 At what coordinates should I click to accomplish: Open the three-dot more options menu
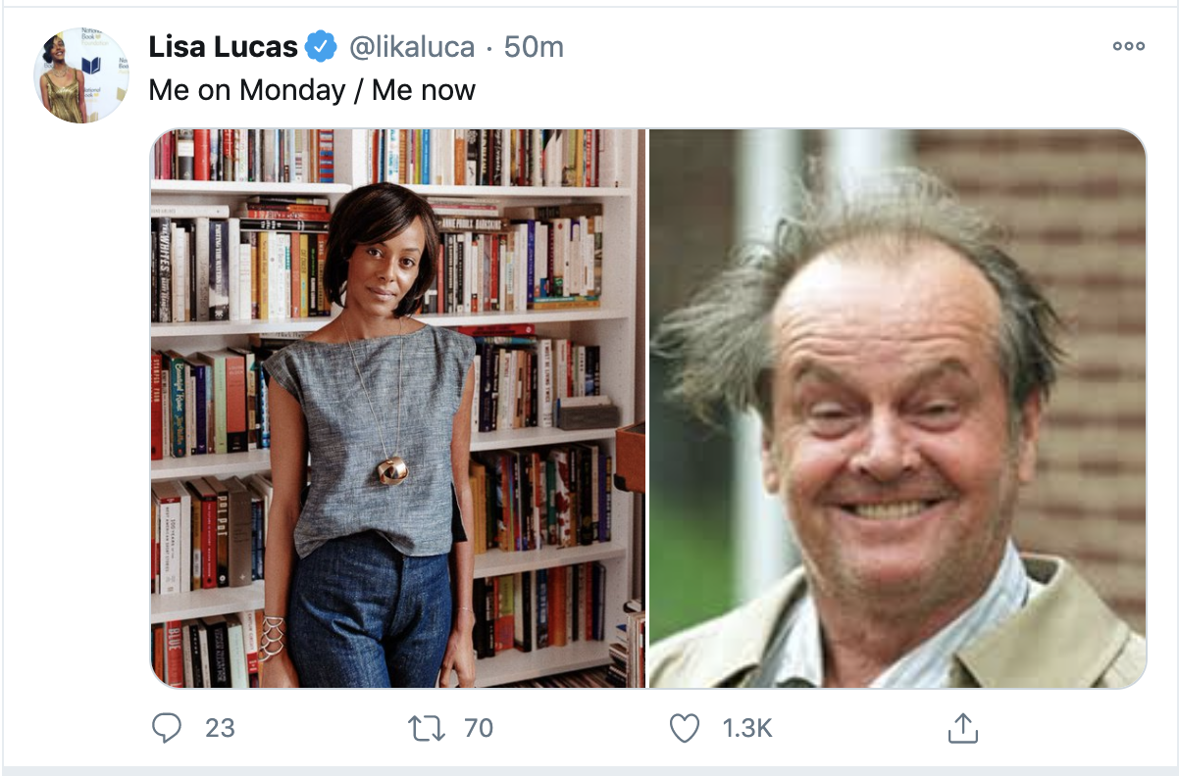tap(1129, 46)
